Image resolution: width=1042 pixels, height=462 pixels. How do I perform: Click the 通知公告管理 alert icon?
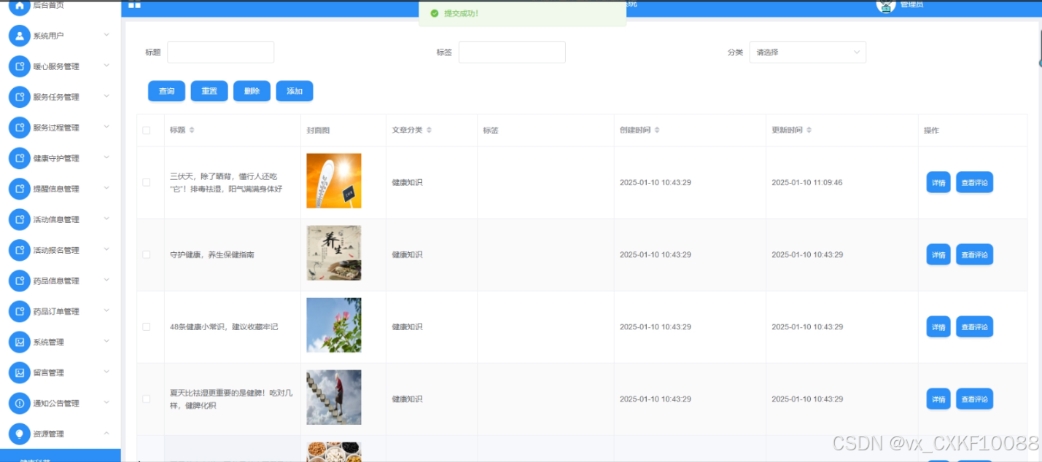[x=19, y=403]
